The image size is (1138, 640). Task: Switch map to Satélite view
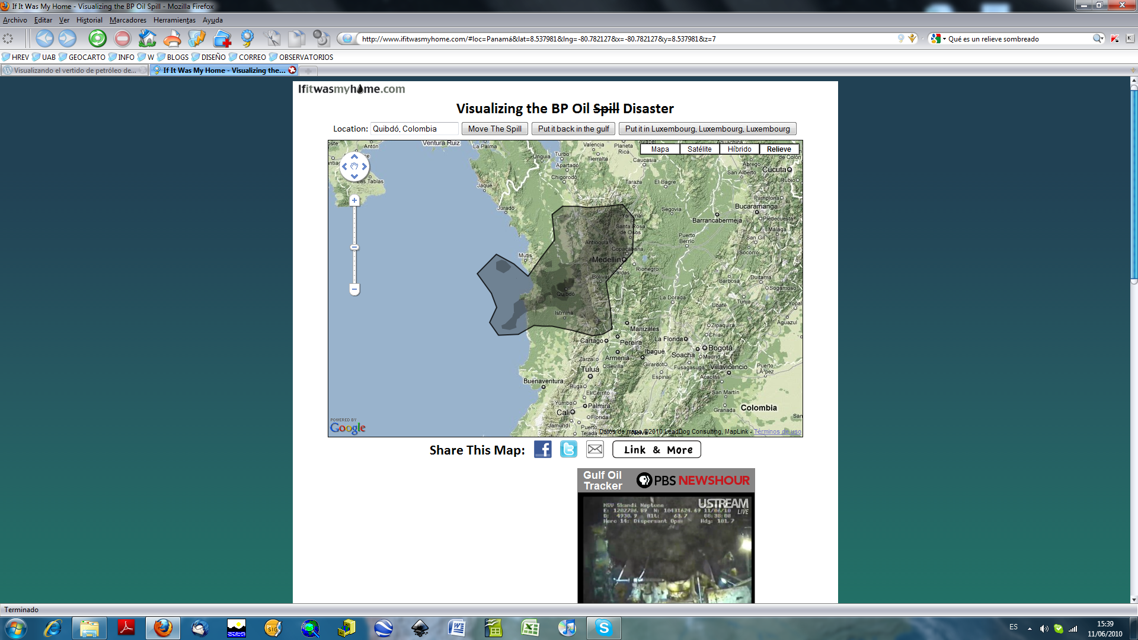point(699,149)
